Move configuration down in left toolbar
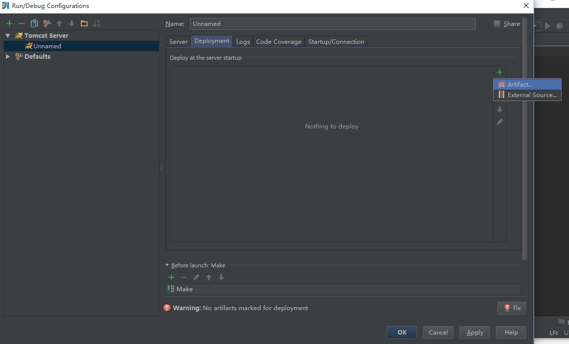The width and height of the screenshot is (569, 344). coord(72,23)
